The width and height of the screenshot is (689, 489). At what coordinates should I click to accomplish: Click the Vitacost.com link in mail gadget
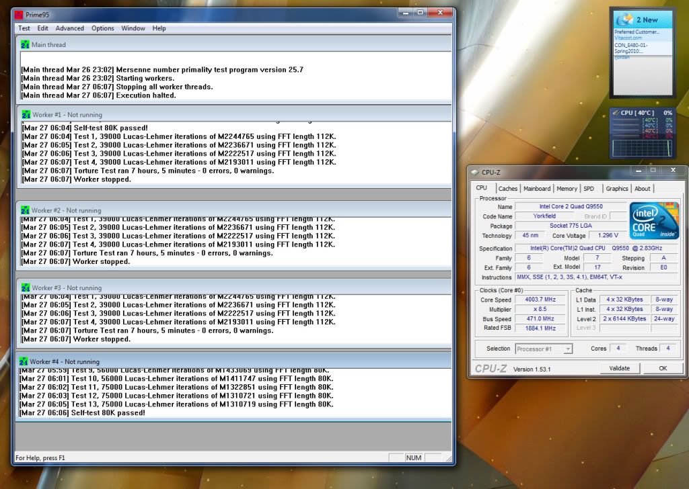(628, 38)
